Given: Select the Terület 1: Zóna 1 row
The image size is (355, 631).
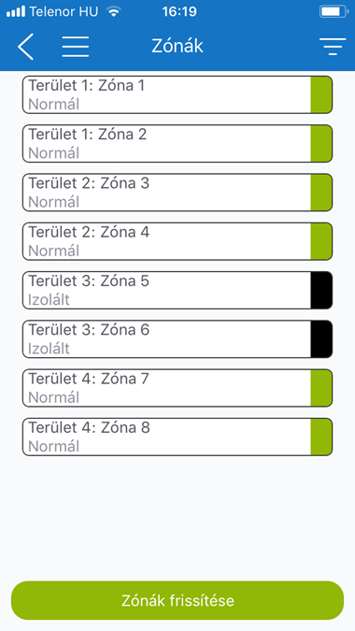Looking at the screenshot, I should pos(177,94).
